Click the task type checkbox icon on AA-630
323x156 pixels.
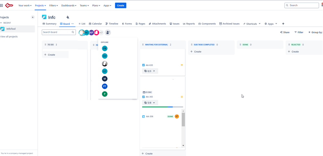click(143, 65)
